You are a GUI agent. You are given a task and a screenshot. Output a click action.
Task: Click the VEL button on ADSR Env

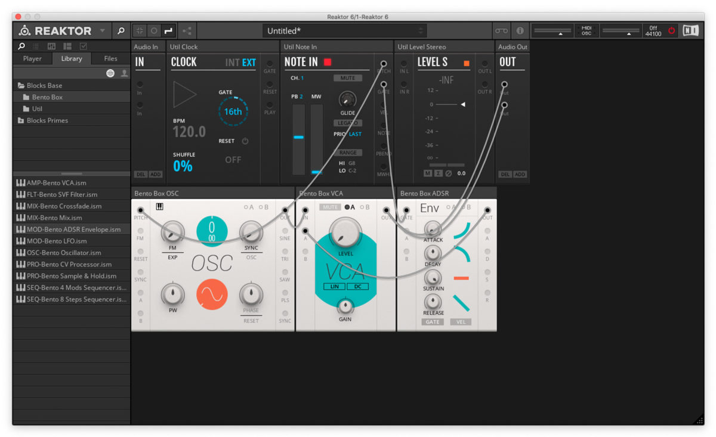pos(460,322)
